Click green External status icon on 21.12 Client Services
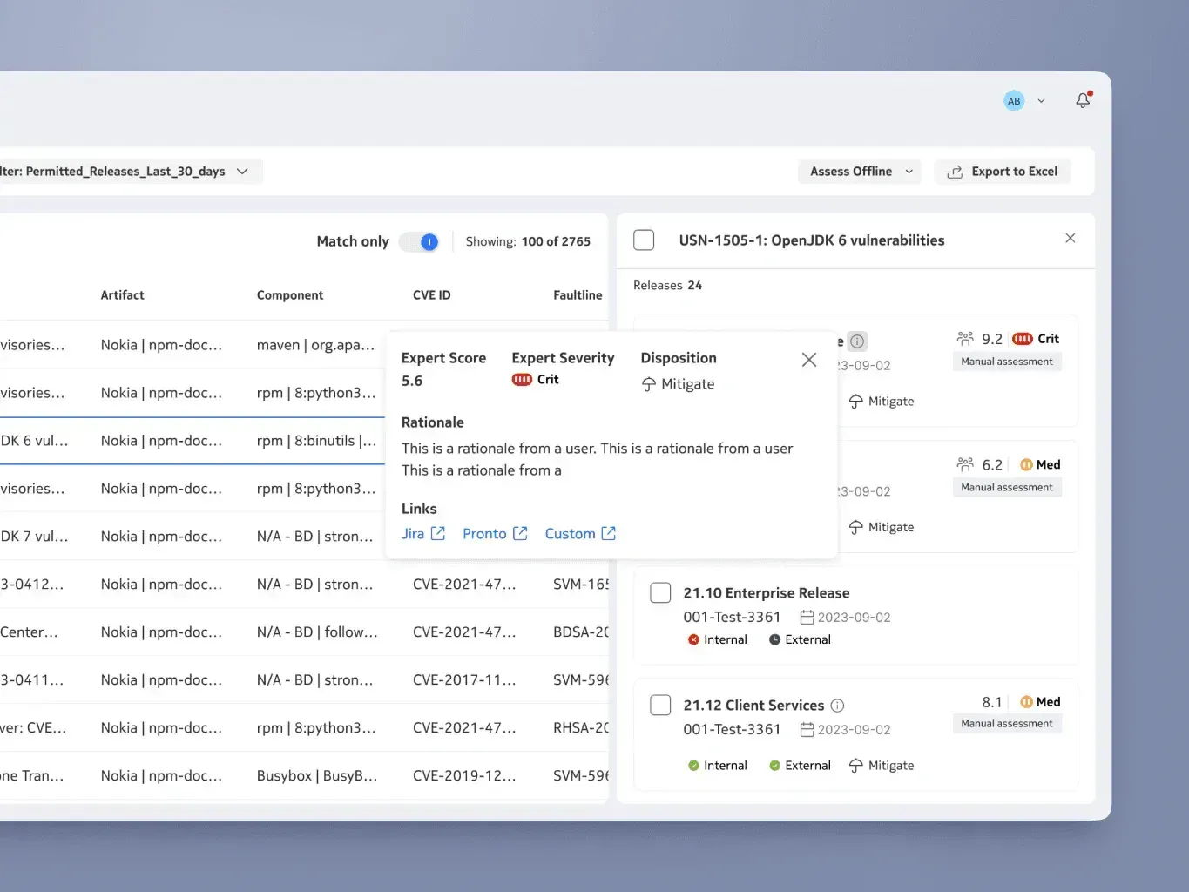The height and width of the screenshot is (892, 1189). tap(774, 766)
